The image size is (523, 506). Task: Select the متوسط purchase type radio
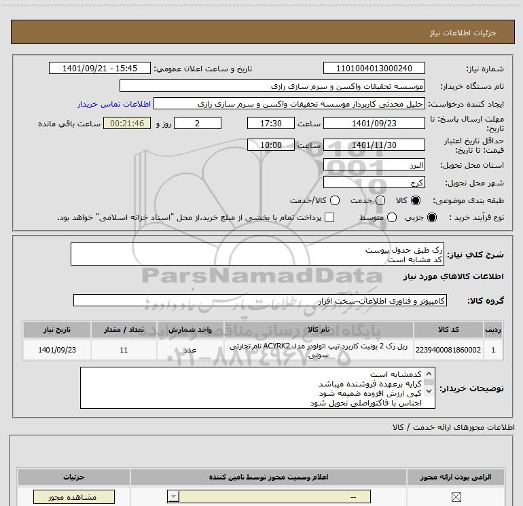(392, 217)
